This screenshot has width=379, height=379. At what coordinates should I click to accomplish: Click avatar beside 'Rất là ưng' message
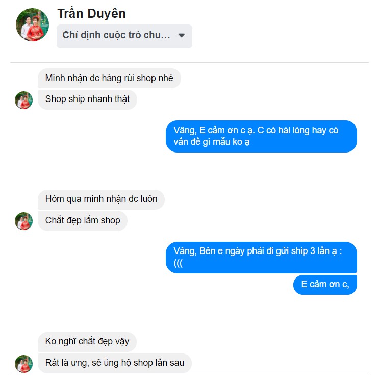pos(23,364)
